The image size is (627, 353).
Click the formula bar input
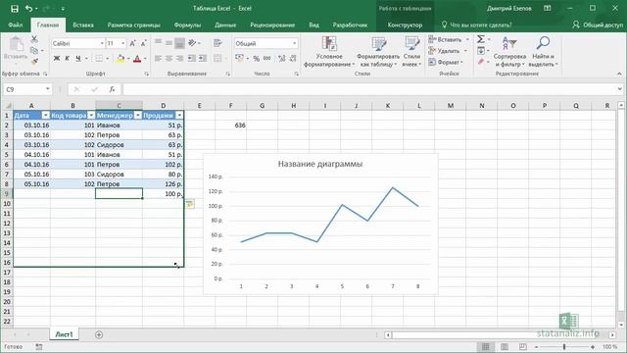(x=370, y=89)
